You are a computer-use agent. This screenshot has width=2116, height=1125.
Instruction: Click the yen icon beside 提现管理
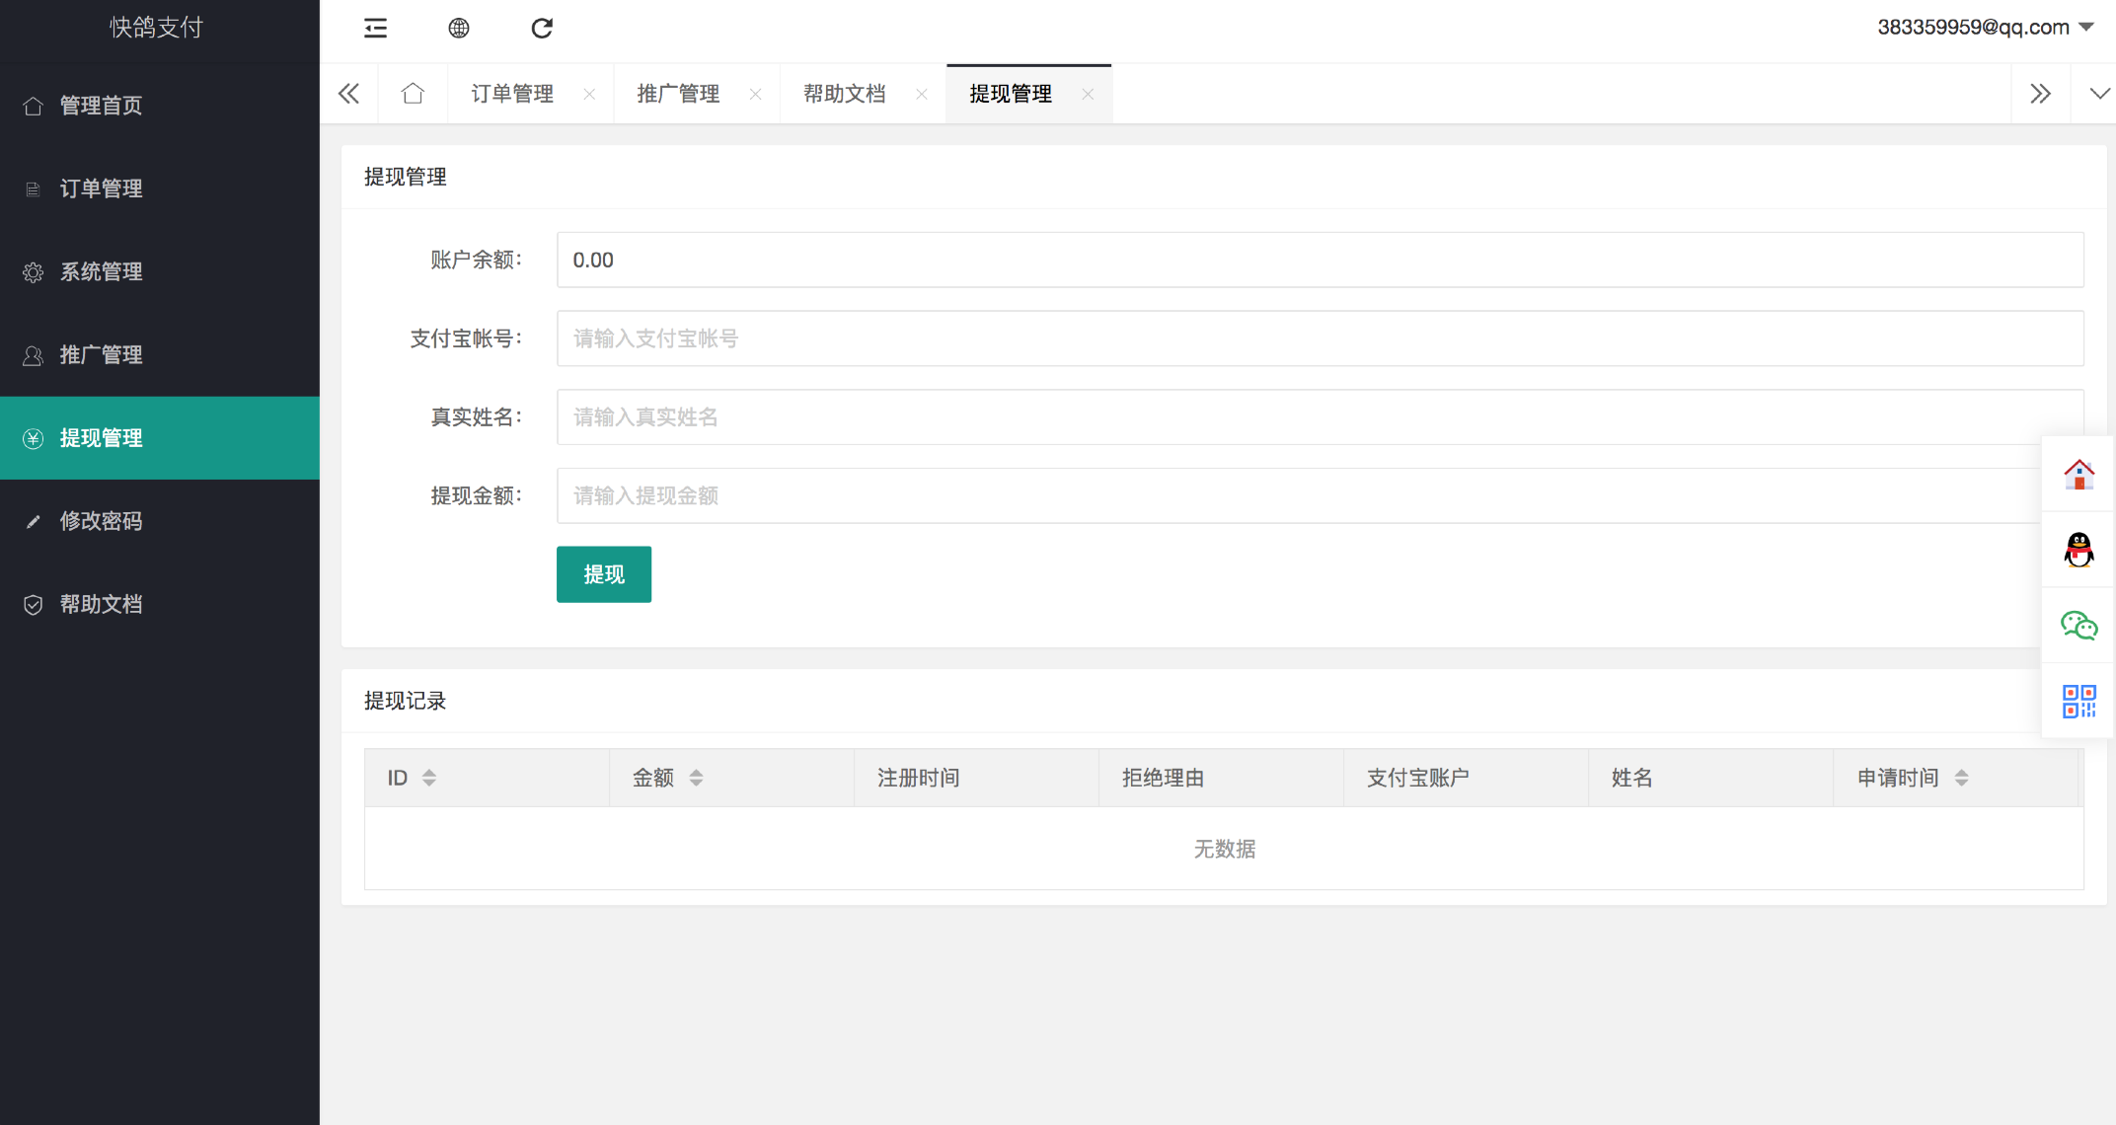tap(33, 438)
